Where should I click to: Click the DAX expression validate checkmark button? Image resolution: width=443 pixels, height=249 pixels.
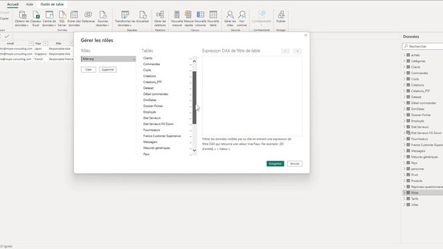click(285, 51)
